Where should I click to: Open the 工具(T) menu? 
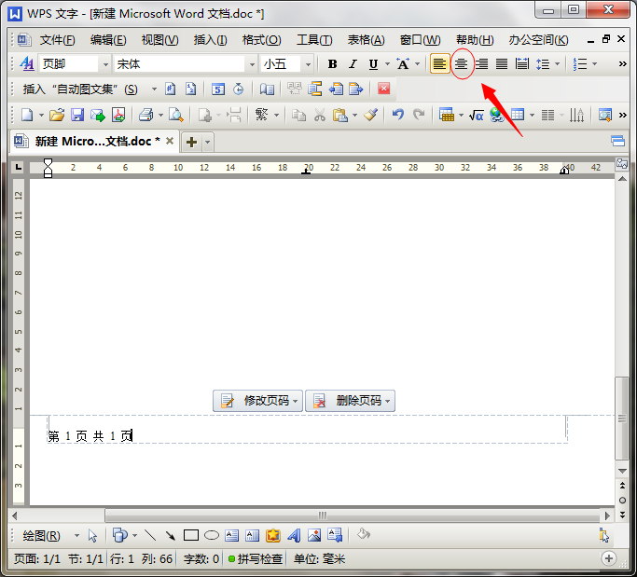[x=314, y=40]
